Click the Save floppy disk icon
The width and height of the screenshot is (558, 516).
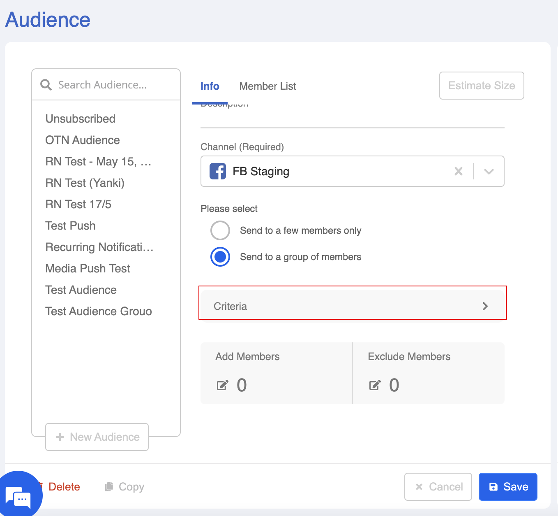[x=493, y=487]
